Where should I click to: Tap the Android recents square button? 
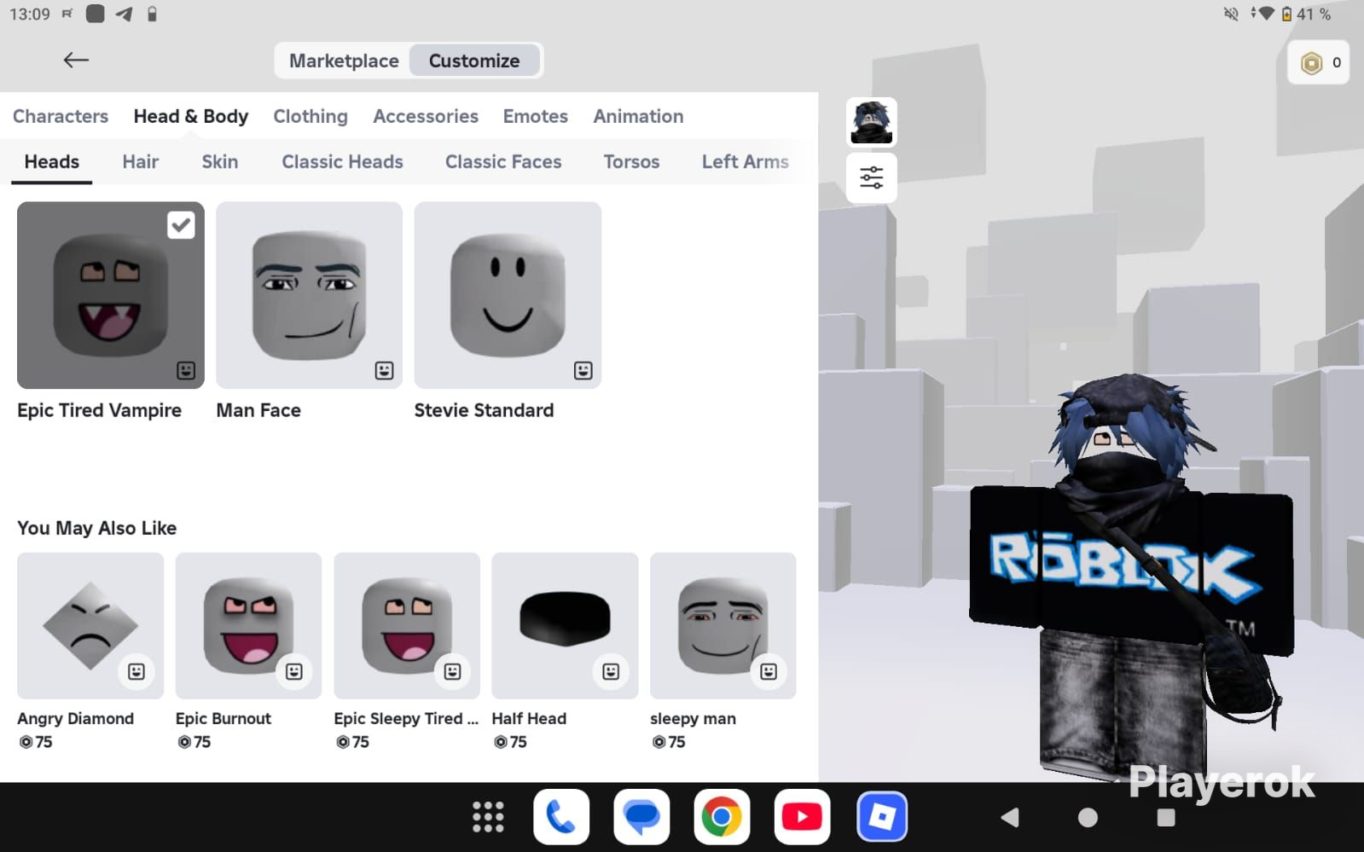pyautogui.click(x=1166, y=818)
